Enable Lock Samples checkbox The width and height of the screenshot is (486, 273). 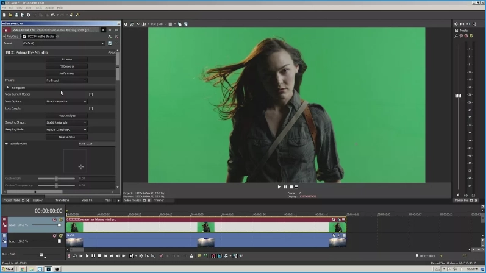click(x=91, y=108)
